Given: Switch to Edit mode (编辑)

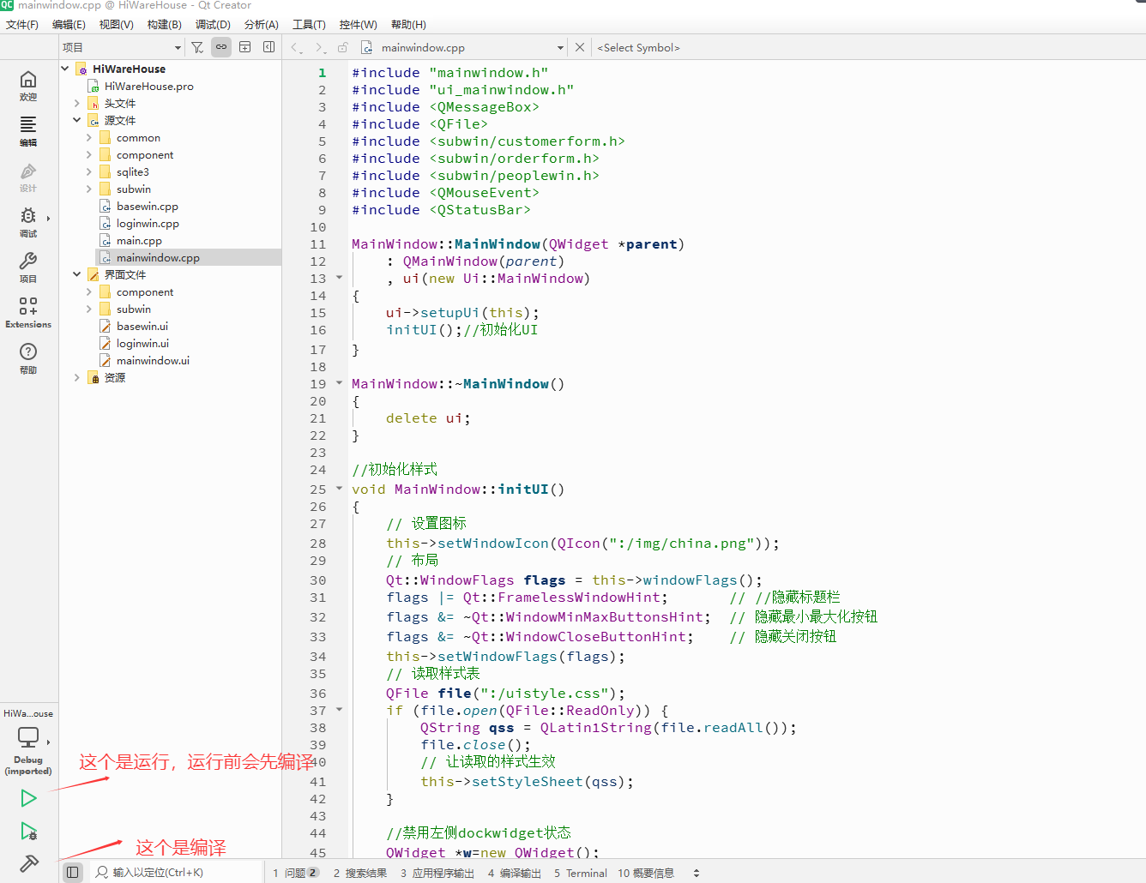Looking at the screenshot, I should click(28, 131).
